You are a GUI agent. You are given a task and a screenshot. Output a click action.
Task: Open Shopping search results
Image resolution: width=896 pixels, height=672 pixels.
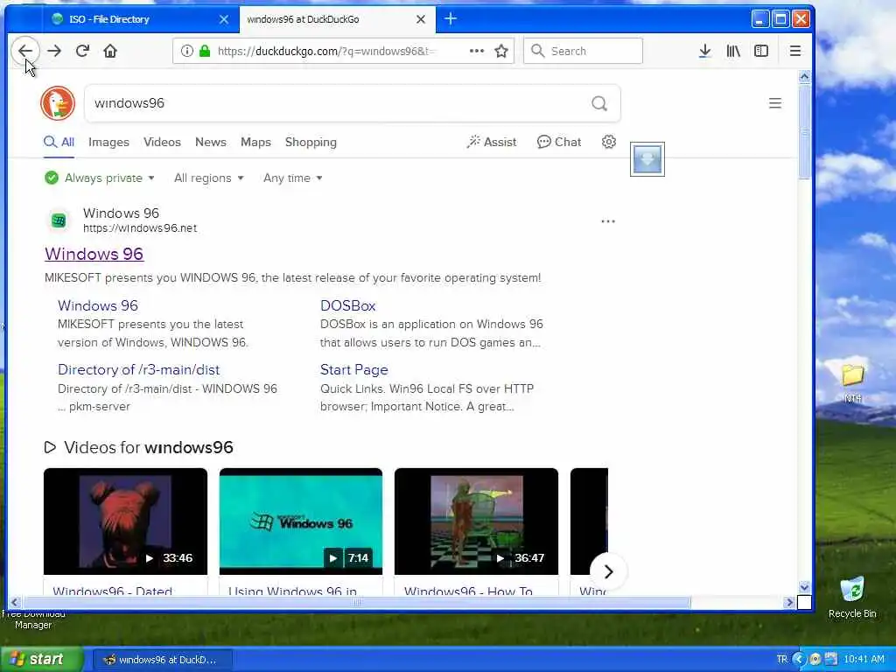click(311, 143)
